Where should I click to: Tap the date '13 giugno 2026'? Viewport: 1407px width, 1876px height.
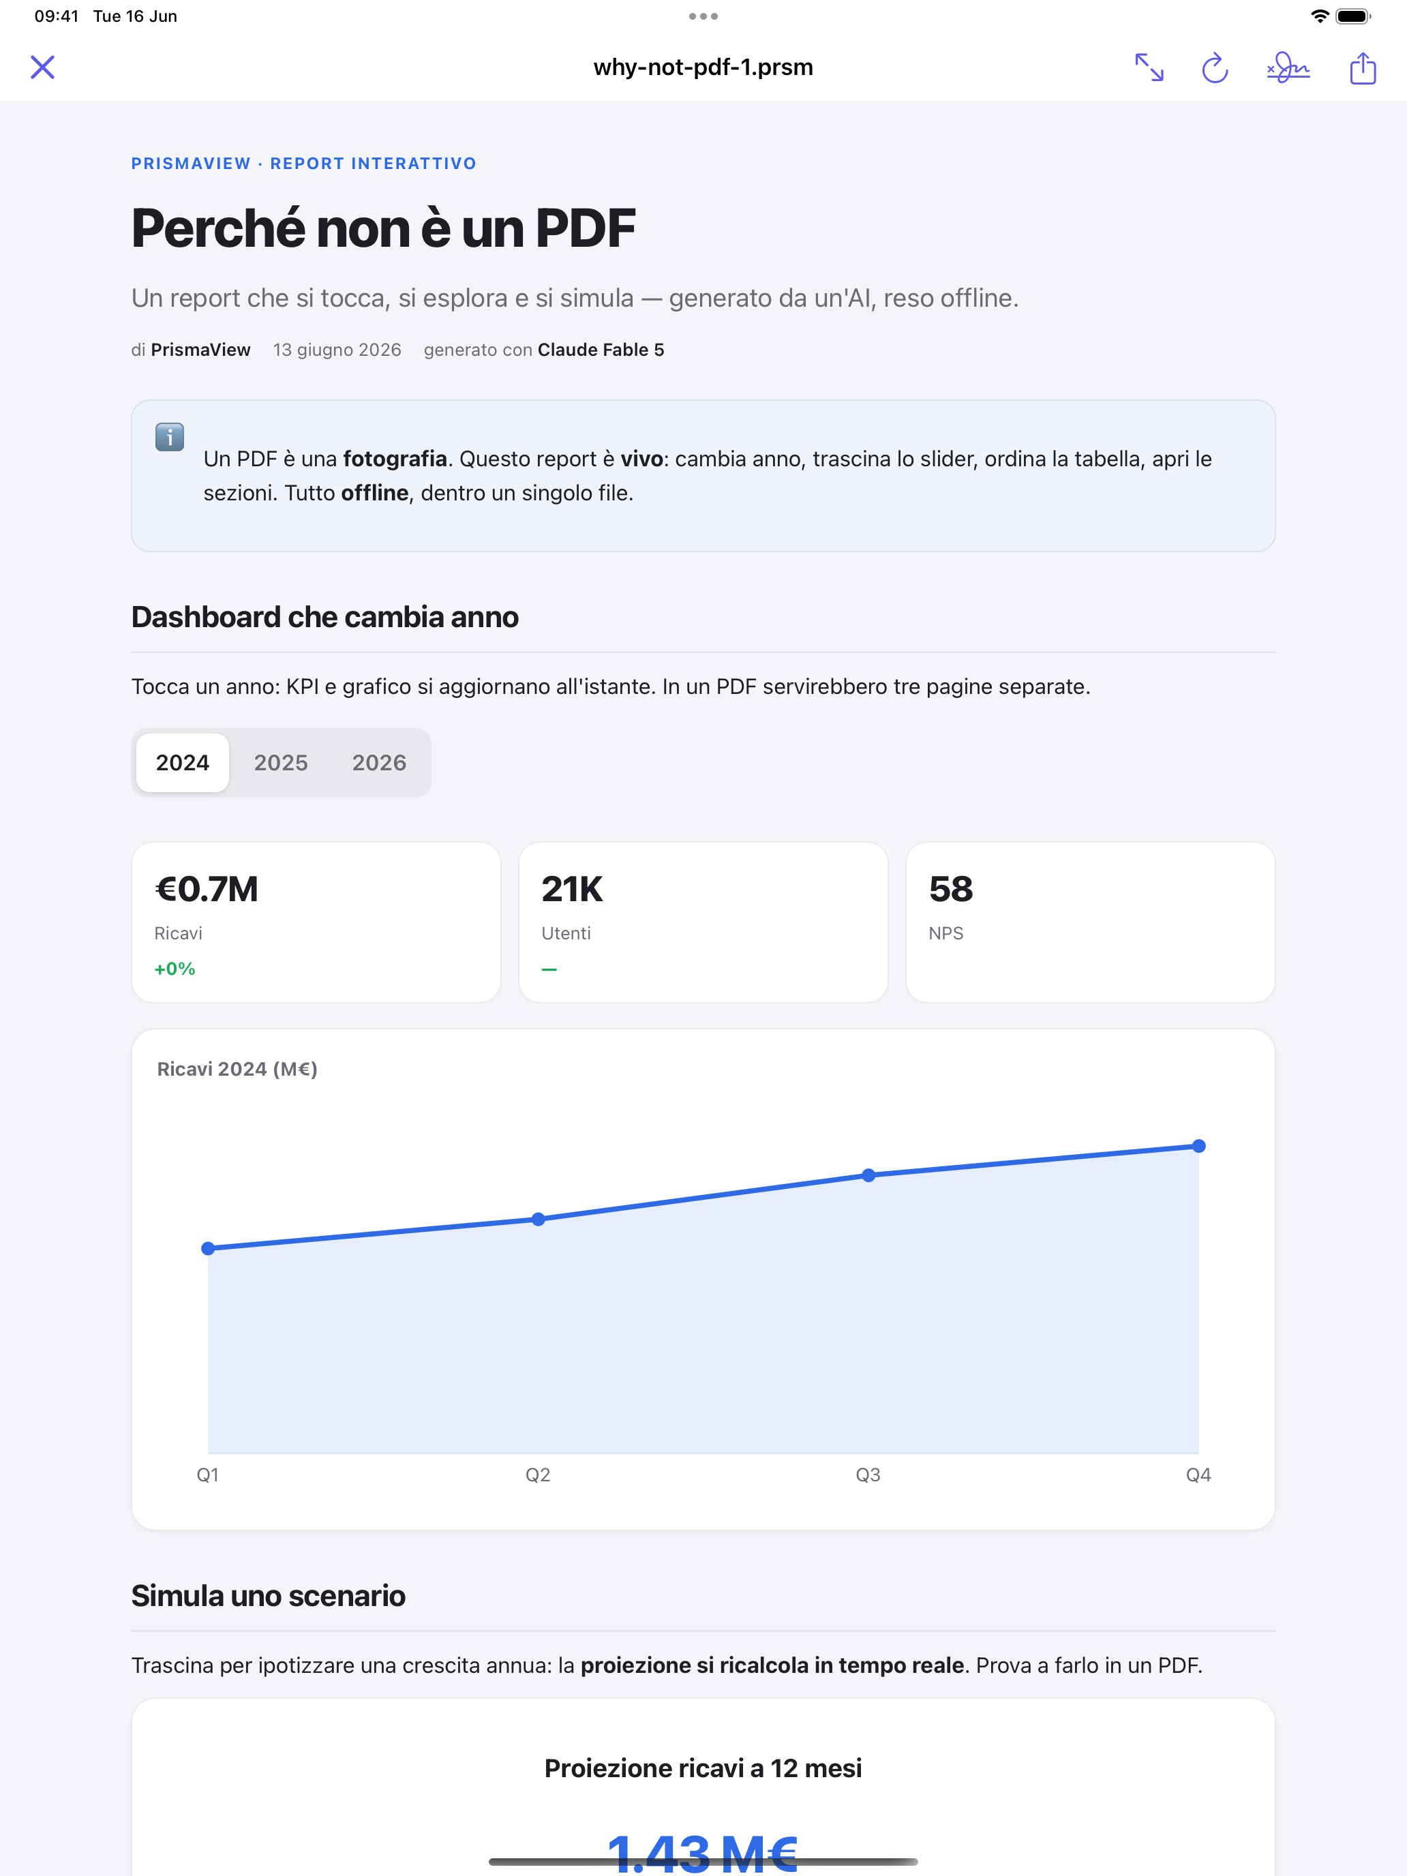click(337, 350)
